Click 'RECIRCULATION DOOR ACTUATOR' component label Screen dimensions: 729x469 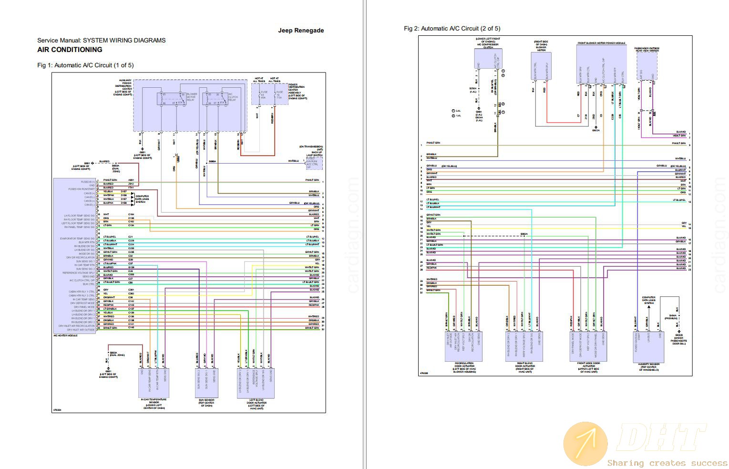(x=464, y=367)
